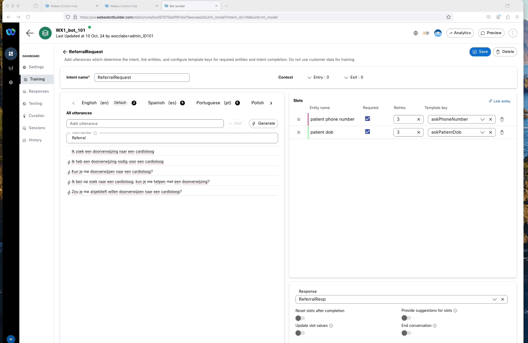Click trash icon for patient dob slot

(502, 132)
